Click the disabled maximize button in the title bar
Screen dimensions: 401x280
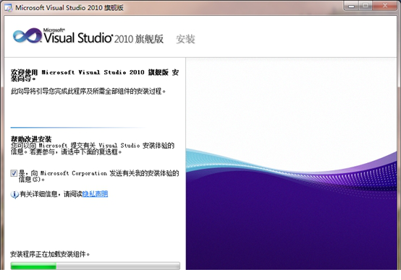[366, 6]
